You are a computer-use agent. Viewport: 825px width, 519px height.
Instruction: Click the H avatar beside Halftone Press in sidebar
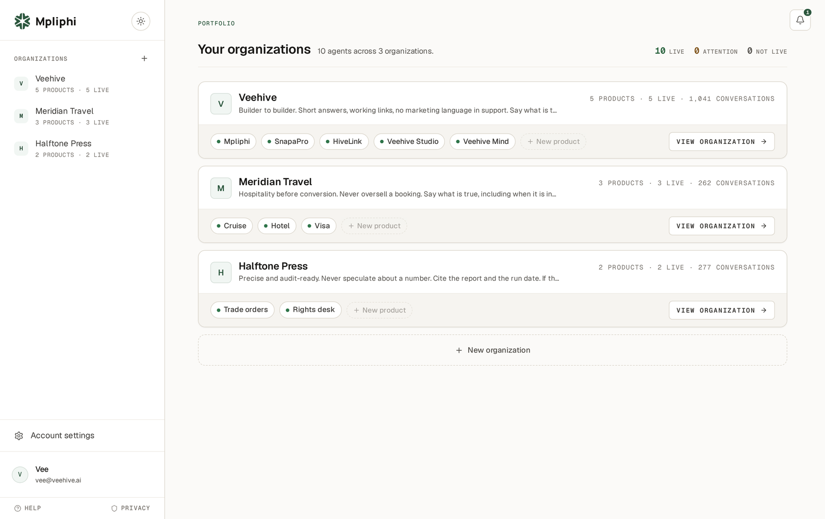[x=21, y=149]
